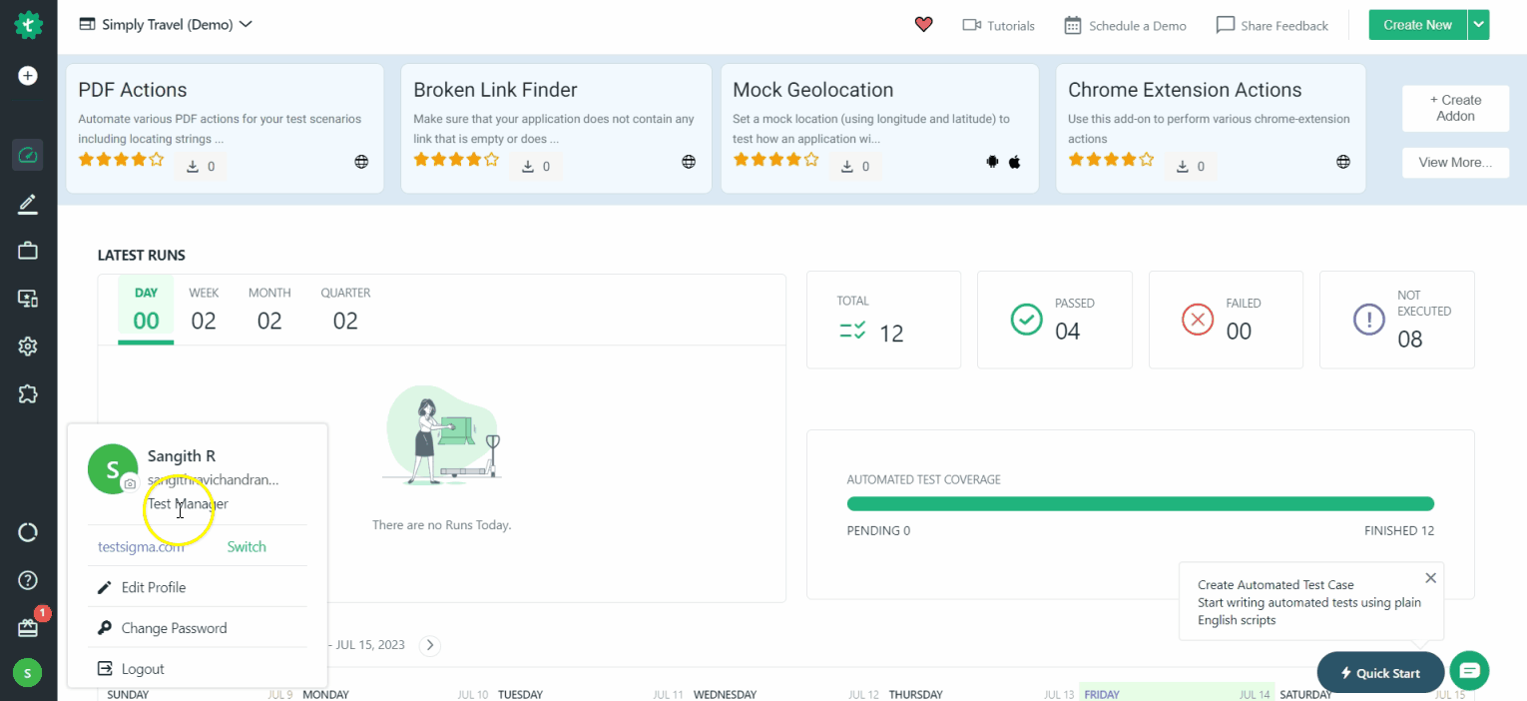Image resolution: width=1527 pixels, height=701 pixels.
Task: Open the pencil create-tests sidebar icon
Action: [28, 204]
